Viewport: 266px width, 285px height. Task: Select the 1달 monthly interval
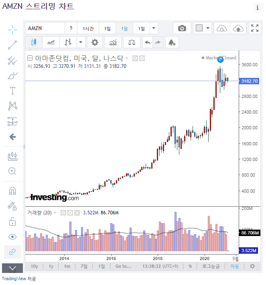click(124, 28)
